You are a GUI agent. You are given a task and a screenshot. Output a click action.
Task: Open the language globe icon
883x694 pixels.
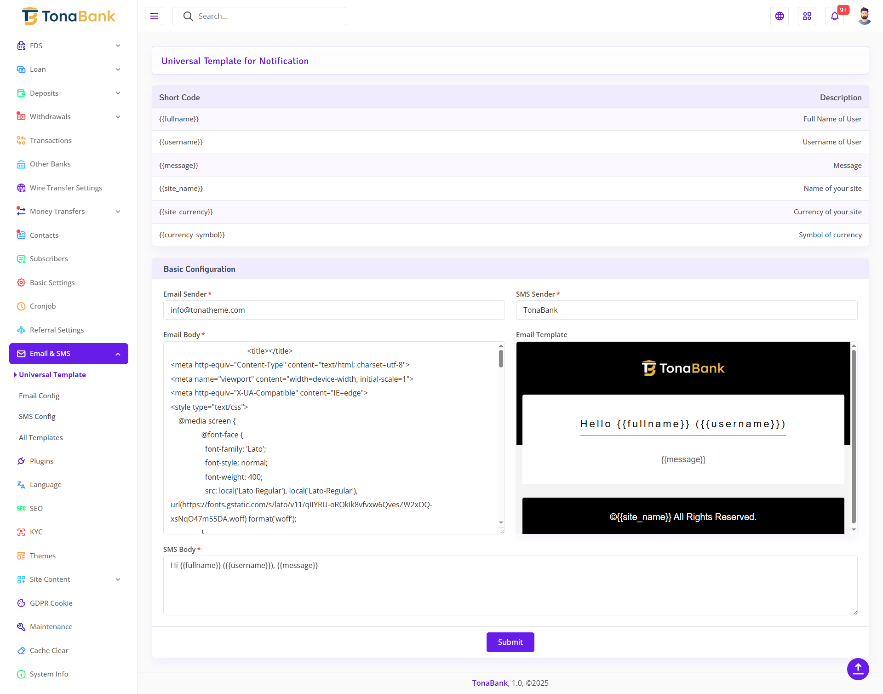click(780, 16)
